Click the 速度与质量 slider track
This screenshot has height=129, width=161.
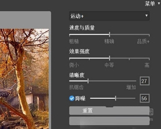109,34
